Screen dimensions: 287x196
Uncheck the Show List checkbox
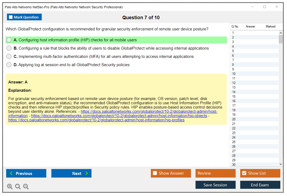tap(244, 173)
